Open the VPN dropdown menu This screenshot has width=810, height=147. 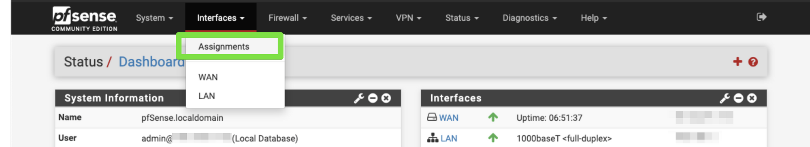pyautogui.click(x=409, y=18)
